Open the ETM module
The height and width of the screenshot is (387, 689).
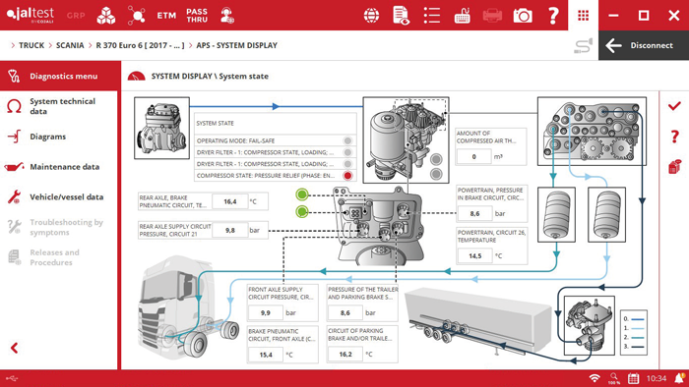click(x=166, y=16)
